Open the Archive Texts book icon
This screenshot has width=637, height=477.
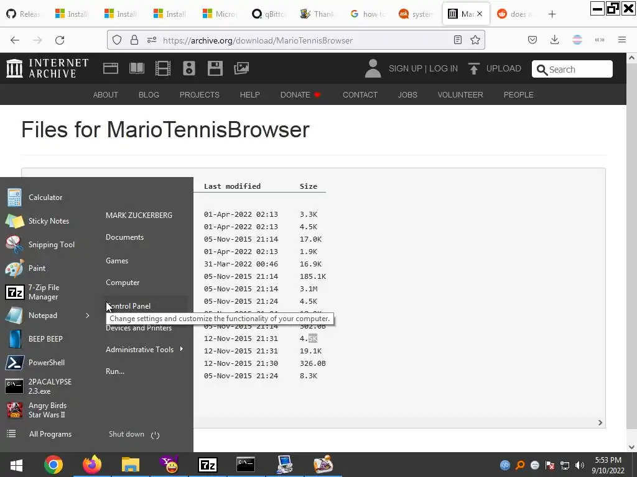click(136, 68)
